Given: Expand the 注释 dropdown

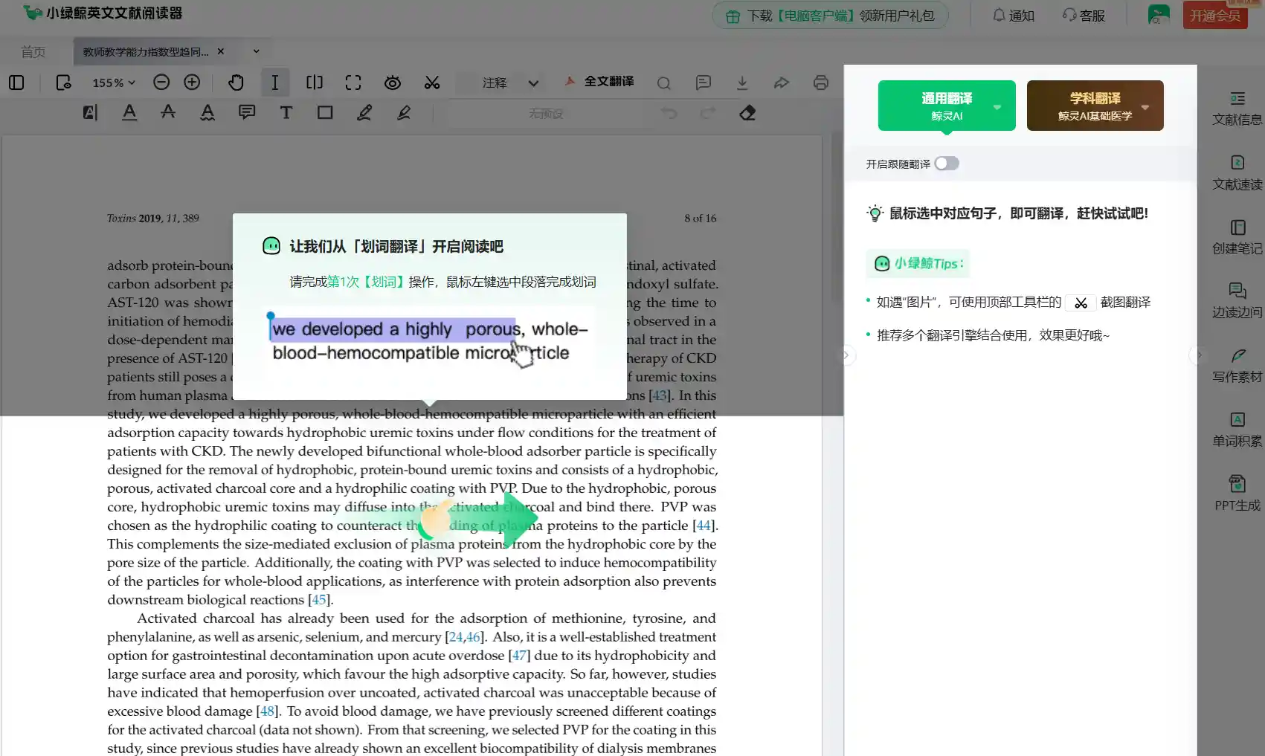Looking at the screenshot, I should 532,83.
